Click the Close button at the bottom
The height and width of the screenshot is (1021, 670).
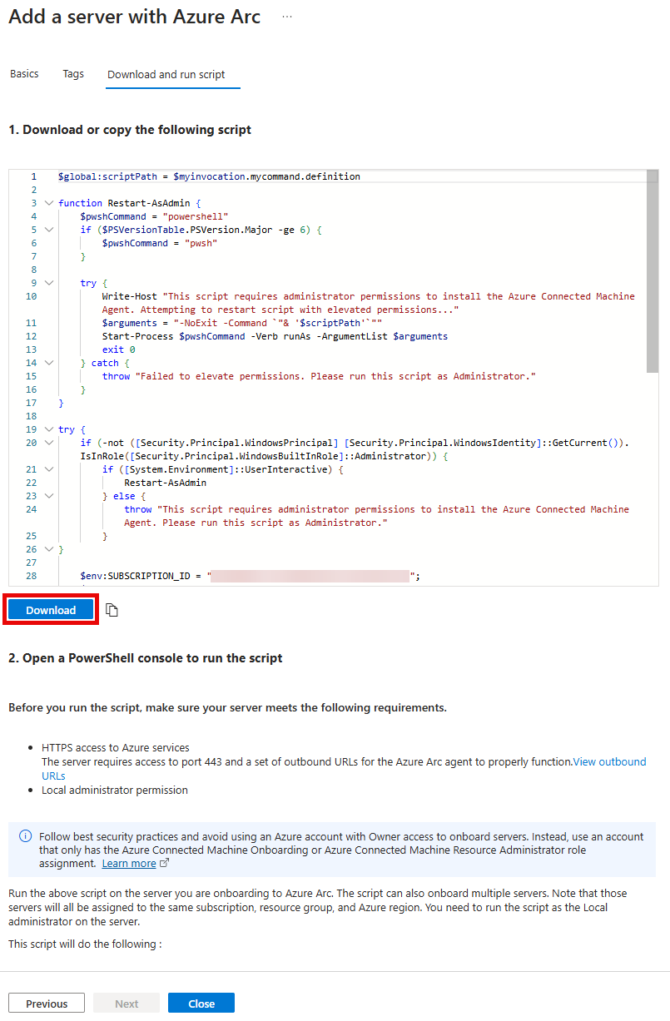(201, 1004)
